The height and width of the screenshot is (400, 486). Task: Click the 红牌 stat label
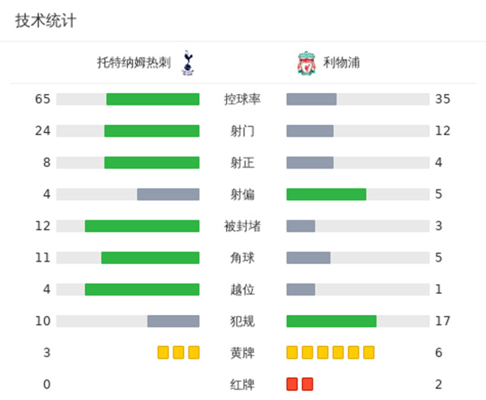[x=242, y=384]
